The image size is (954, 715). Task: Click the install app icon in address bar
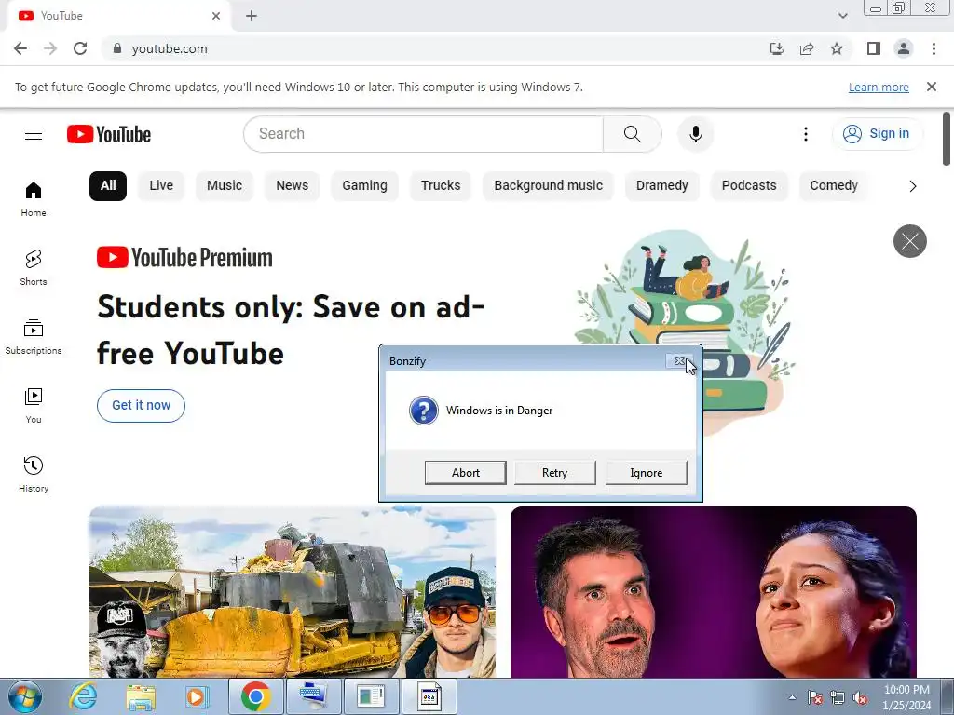click(776, 48)
